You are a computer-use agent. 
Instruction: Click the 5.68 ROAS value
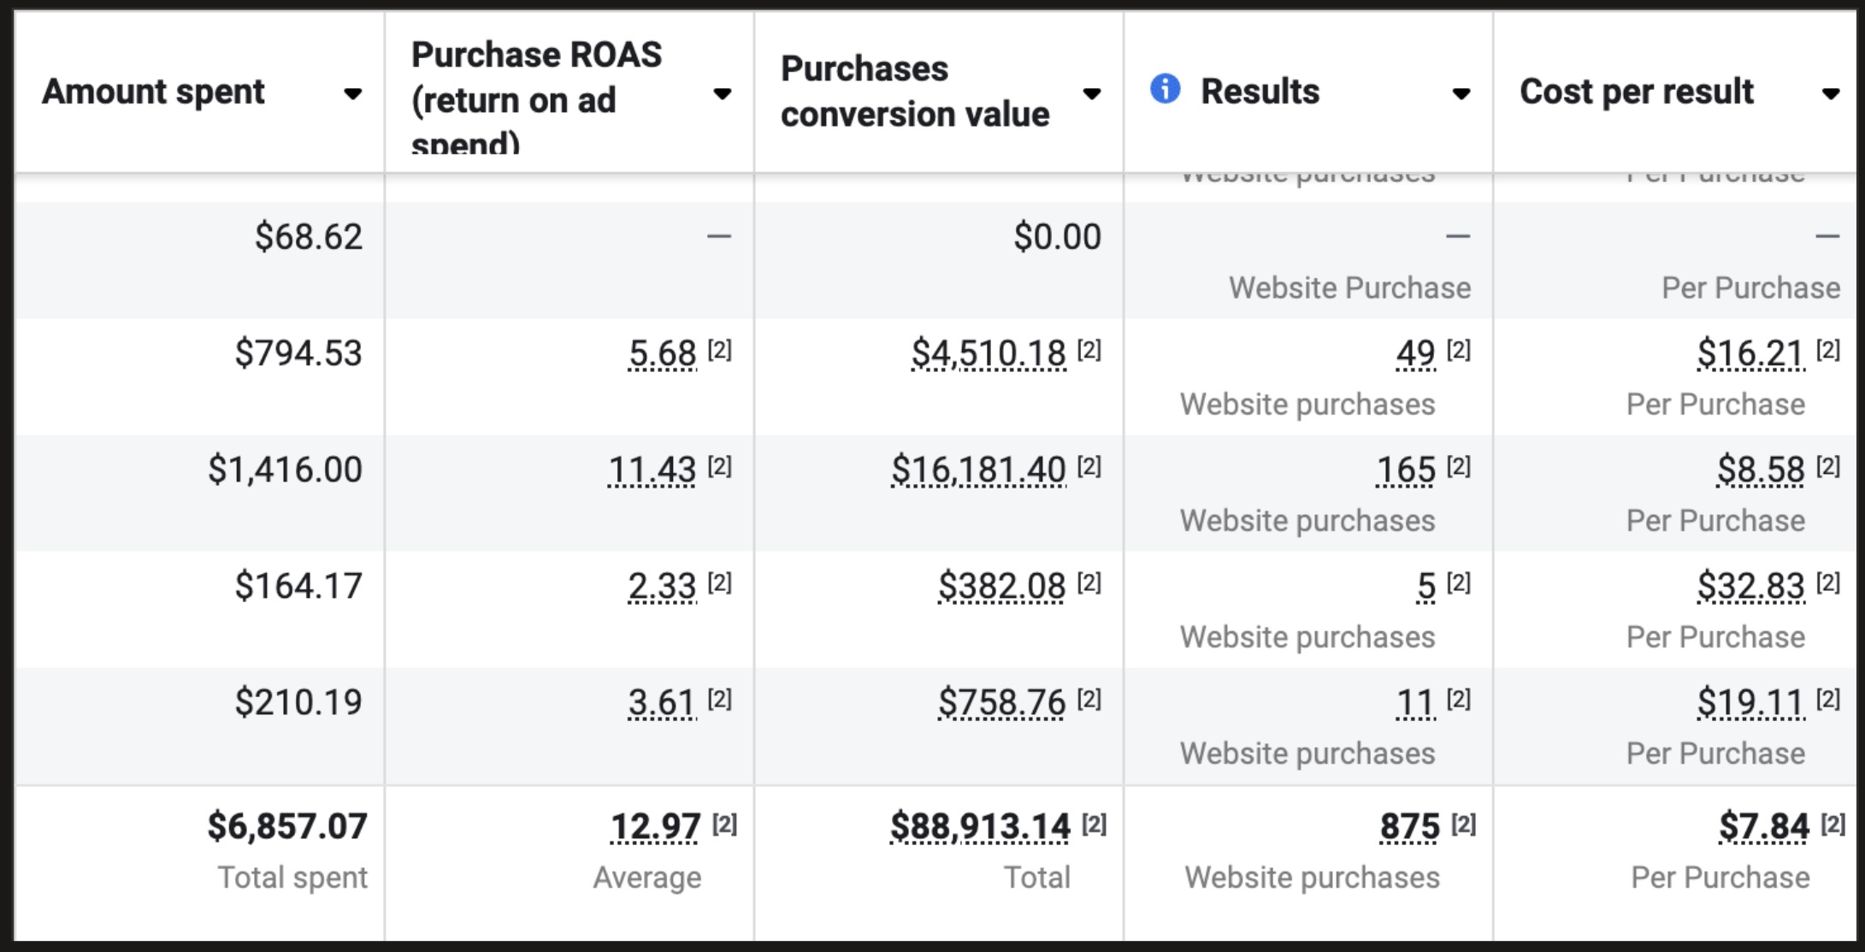click(x=662, y=353)
